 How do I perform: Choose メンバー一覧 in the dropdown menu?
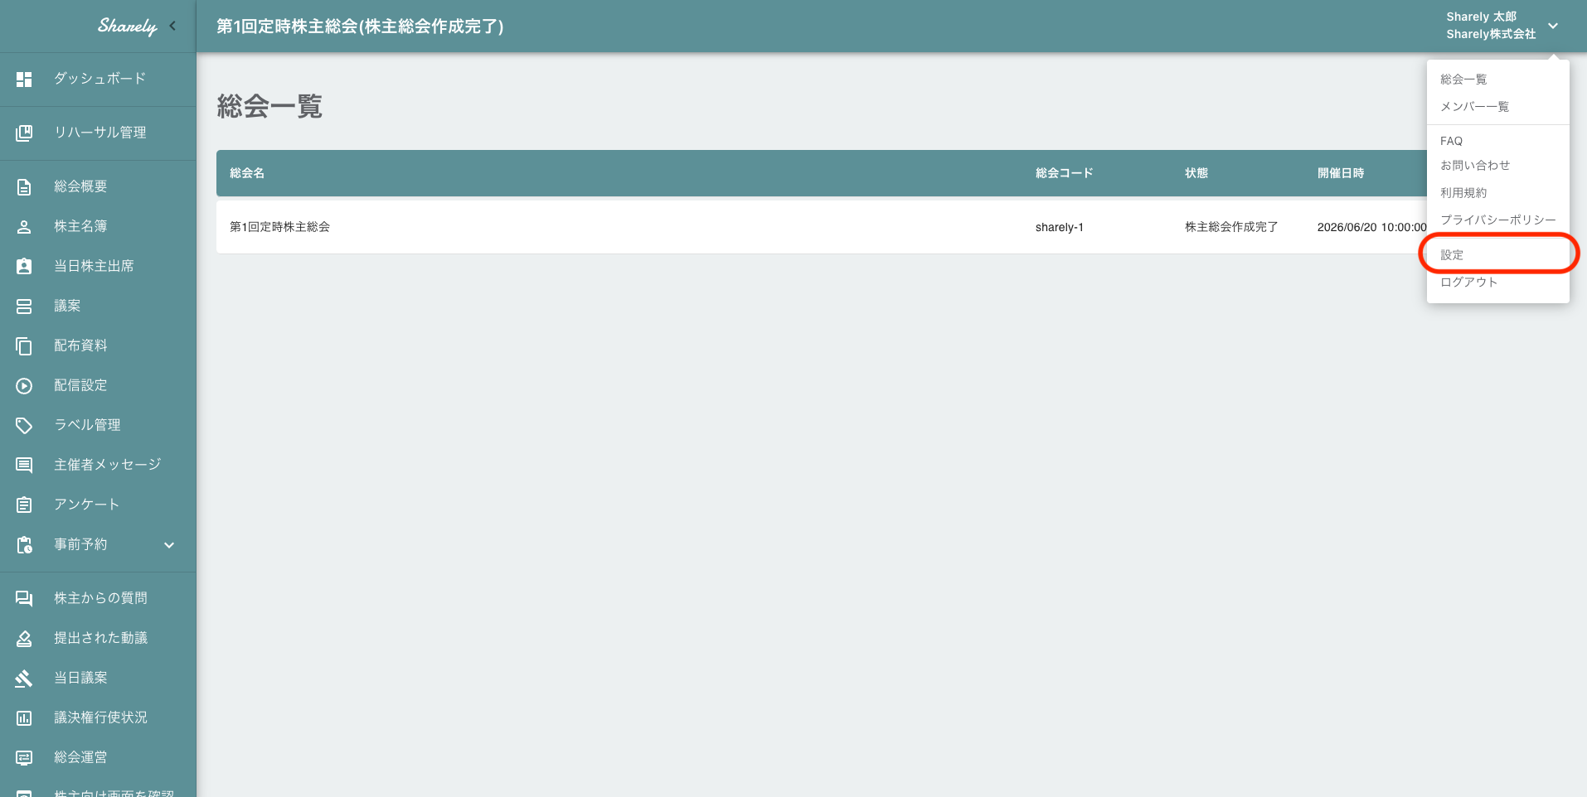[1475, 106]
